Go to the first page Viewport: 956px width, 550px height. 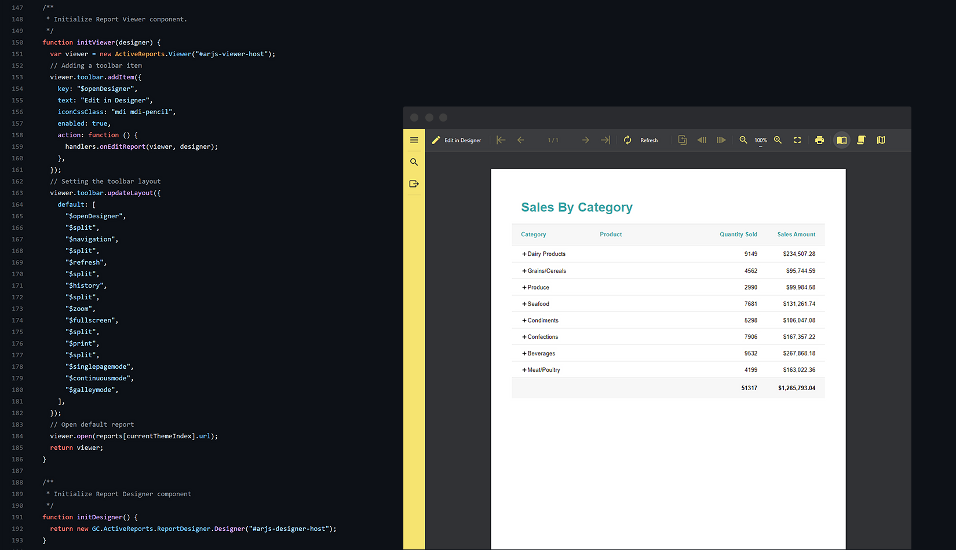(501, 140)
